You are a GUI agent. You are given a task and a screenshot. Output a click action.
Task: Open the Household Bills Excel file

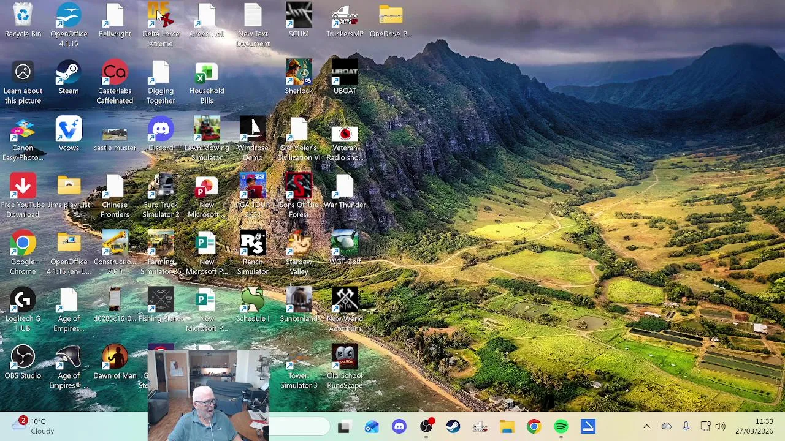(207, 82)
